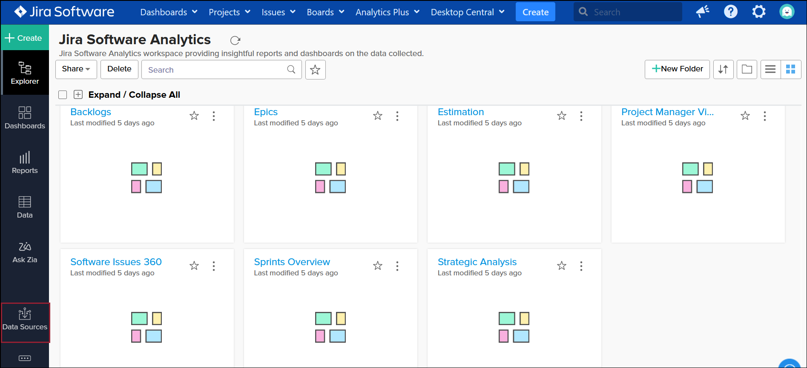Open the Jira settings gear

click(758, 12)
